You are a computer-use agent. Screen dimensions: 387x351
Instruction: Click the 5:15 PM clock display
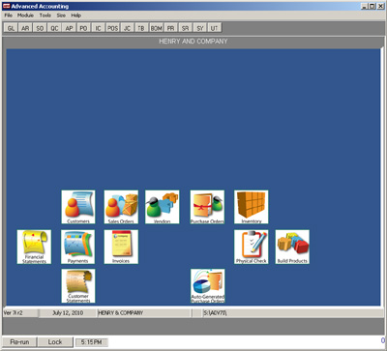pos(92,342)
